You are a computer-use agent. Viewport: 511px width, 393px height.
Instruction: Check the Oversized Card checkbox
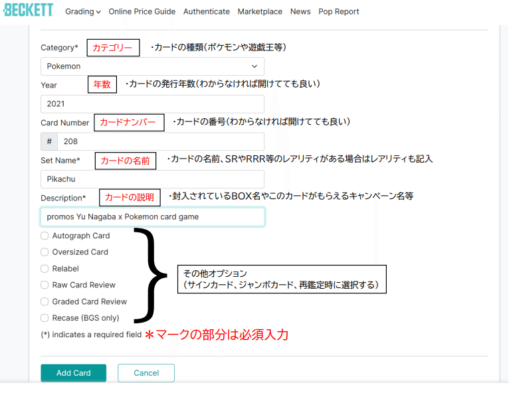tap(45, 252)
